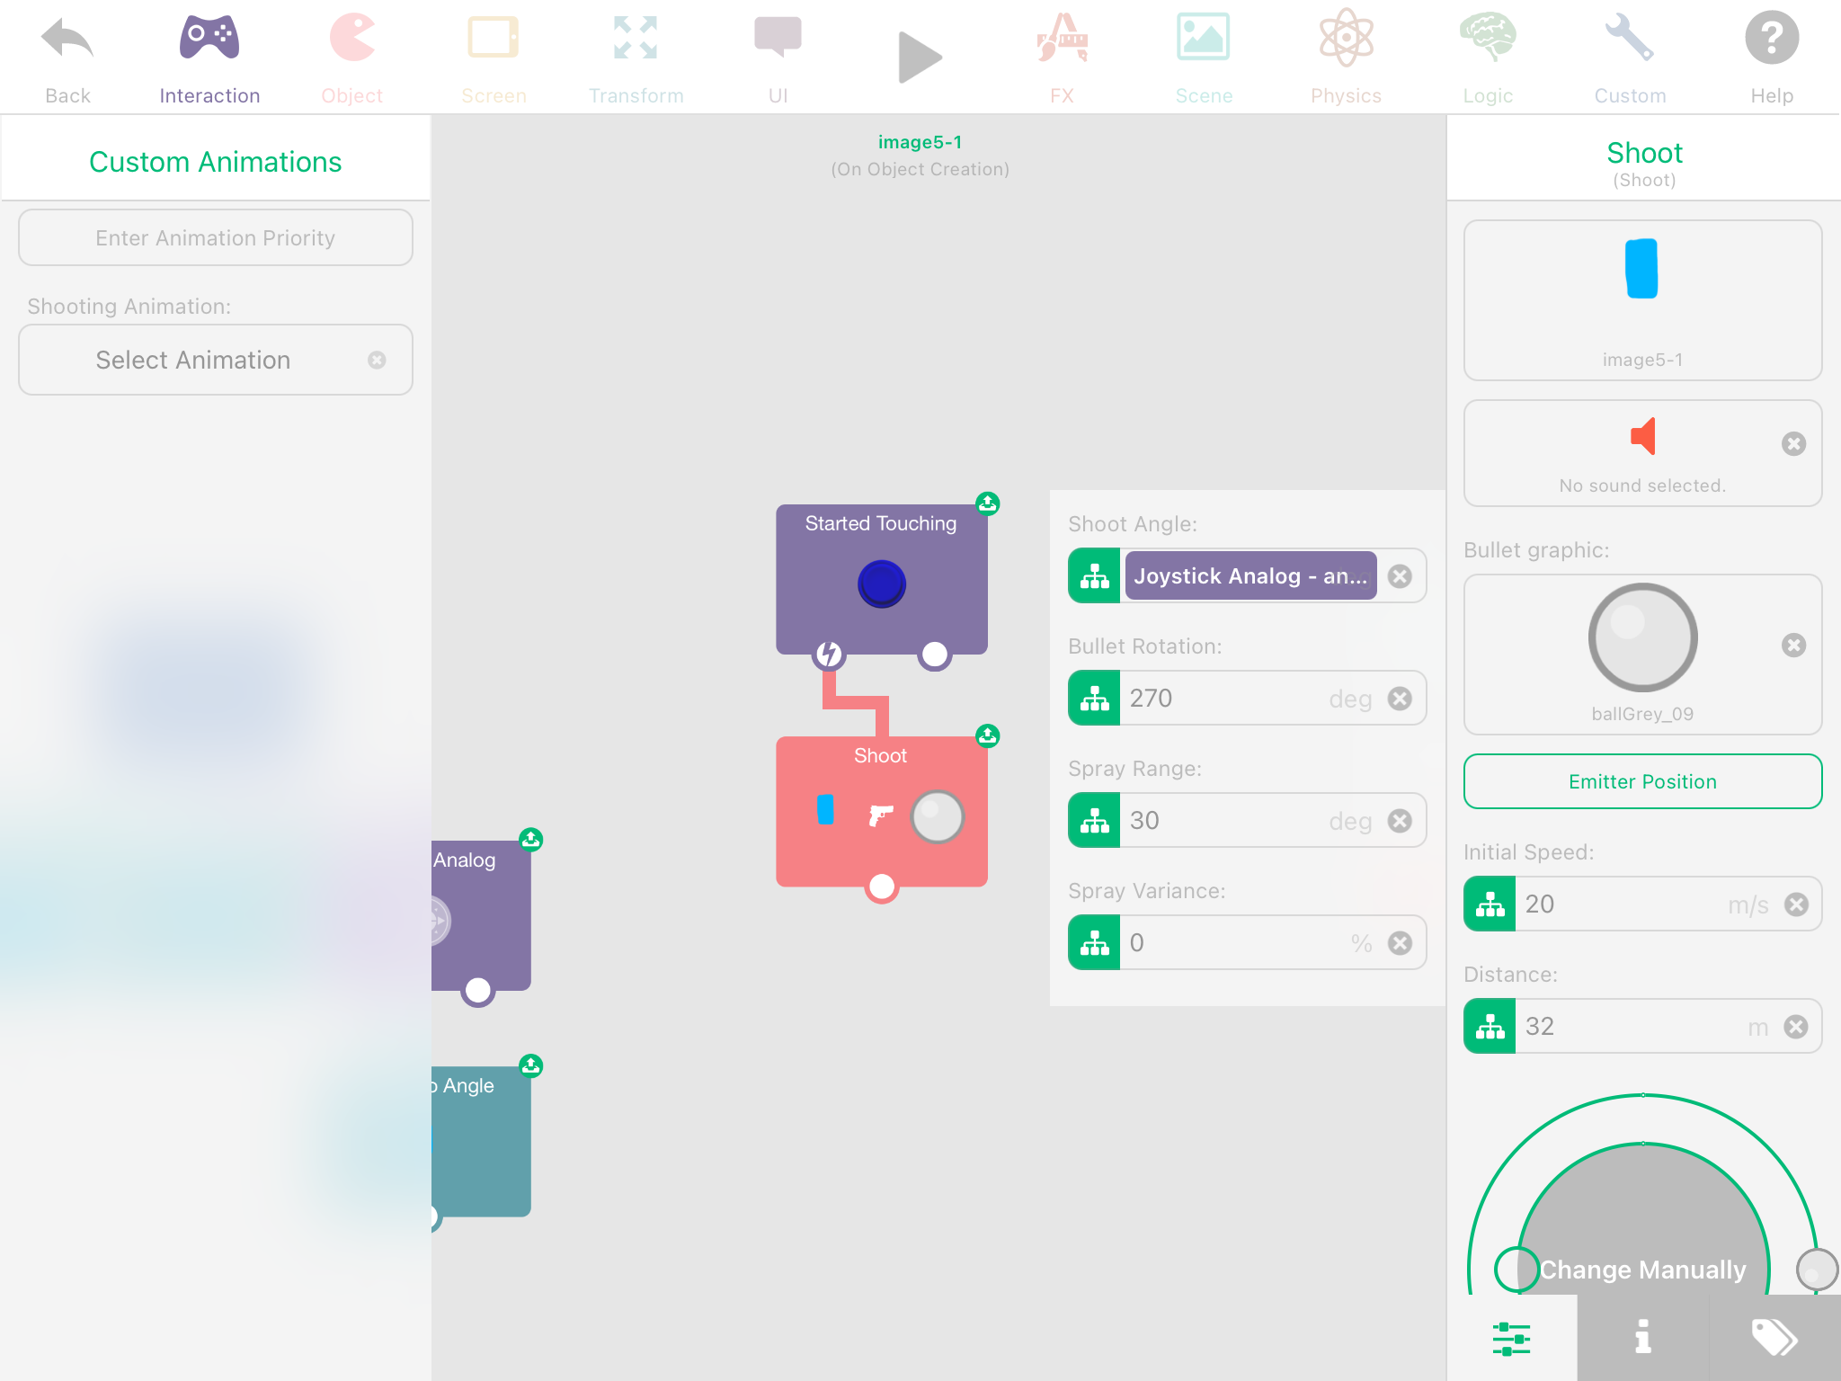
Task: Open the tags tab icon
Action: click(x=1774, y=1337)
